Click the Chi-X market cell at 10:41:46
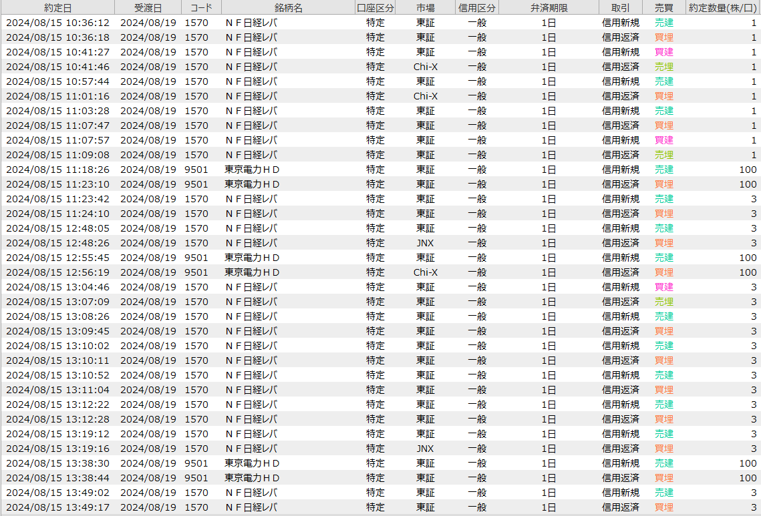 click(425, 67)
